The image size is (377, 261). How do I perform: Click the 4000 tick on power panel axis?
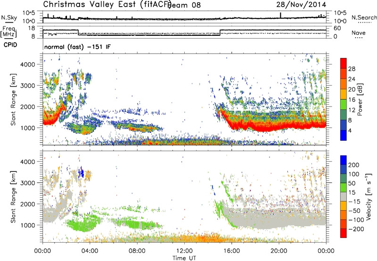click(28, 65)
